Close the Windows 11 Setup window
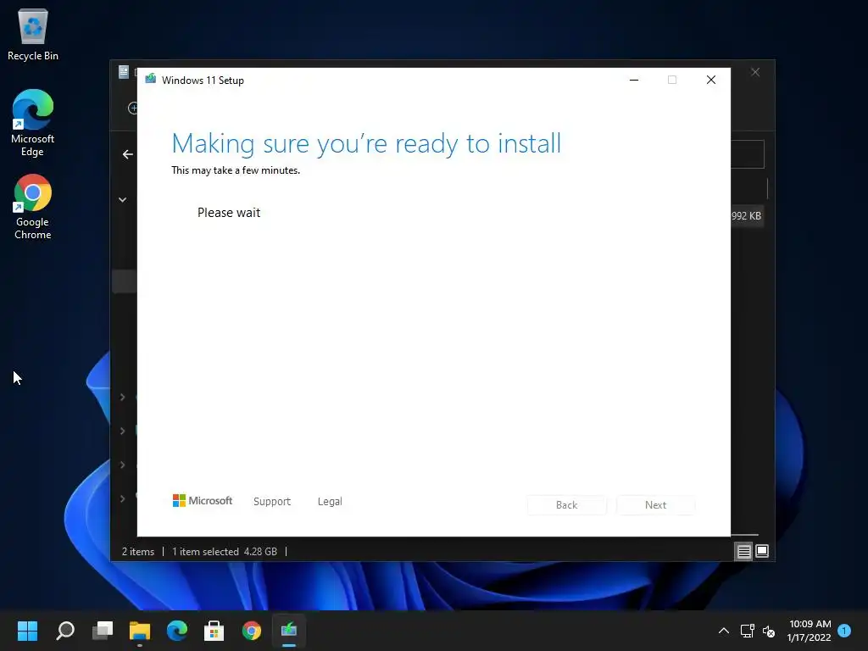 [x=711, y=81]
